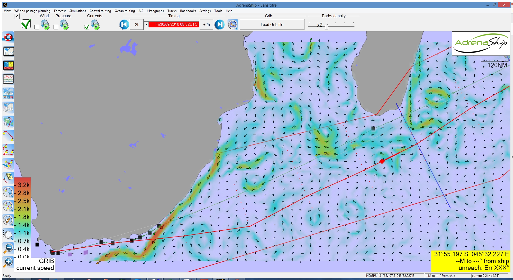
Task: Click the 3.2k color legend value
Action: [x=24, y=185]
